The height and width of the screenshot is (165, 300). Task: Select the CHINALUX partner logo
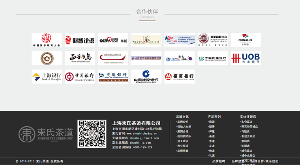pos(246,40)
